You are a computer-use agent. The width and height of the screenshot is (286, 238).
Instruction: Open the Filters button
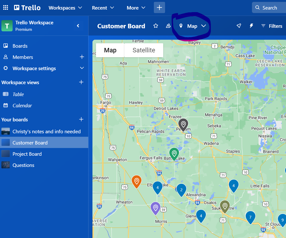click(x=272, y=26)
